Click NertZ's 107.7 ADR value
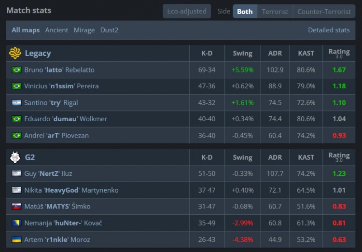362x252 pixels. [275, 173]
